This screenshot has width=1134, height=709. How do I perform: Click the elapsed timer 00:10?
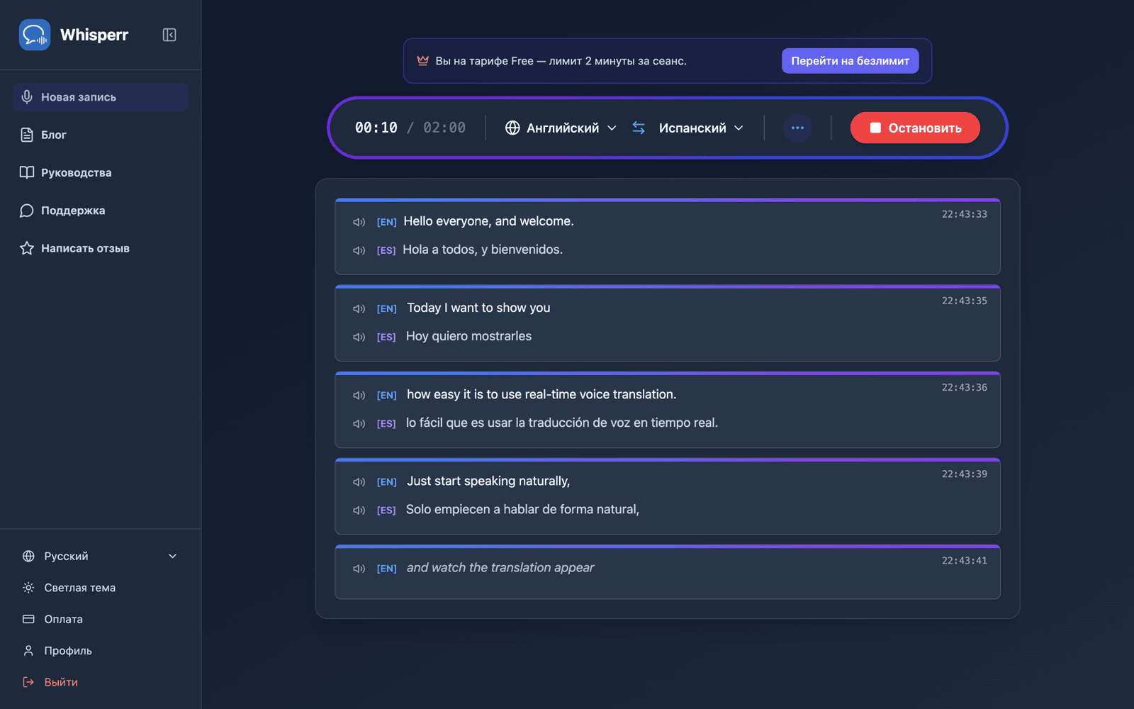pos(376,128)
